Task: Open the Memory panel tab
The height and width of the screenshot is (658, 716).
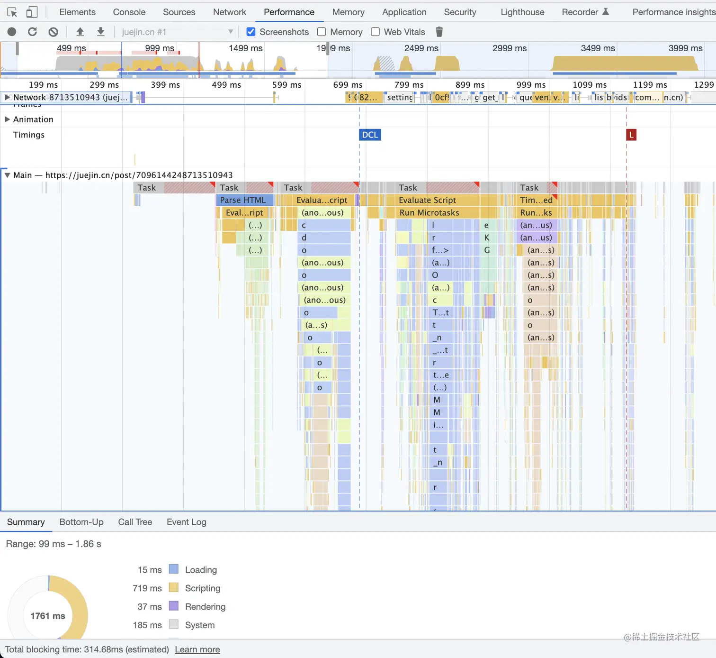Action: [x=348, y=12]
